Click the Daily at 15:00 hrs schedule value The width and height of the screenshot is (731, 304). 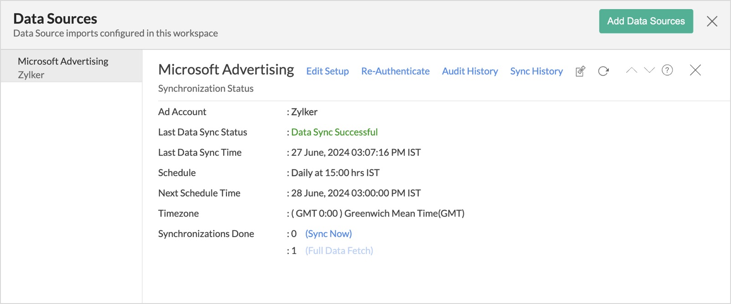coord(335,173)
